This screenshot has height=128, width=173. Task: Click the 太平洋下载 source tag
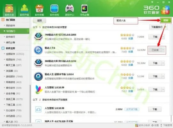(132, 109)
